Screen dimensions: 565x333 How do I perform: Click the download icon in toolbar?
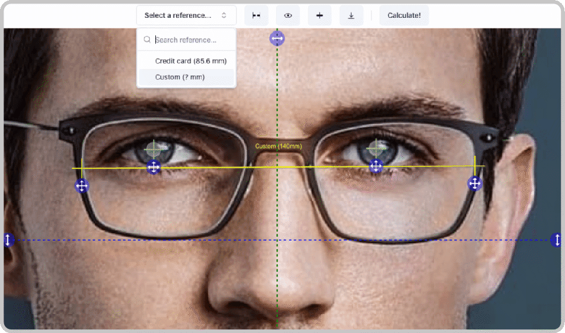click(x=351, y=15)
